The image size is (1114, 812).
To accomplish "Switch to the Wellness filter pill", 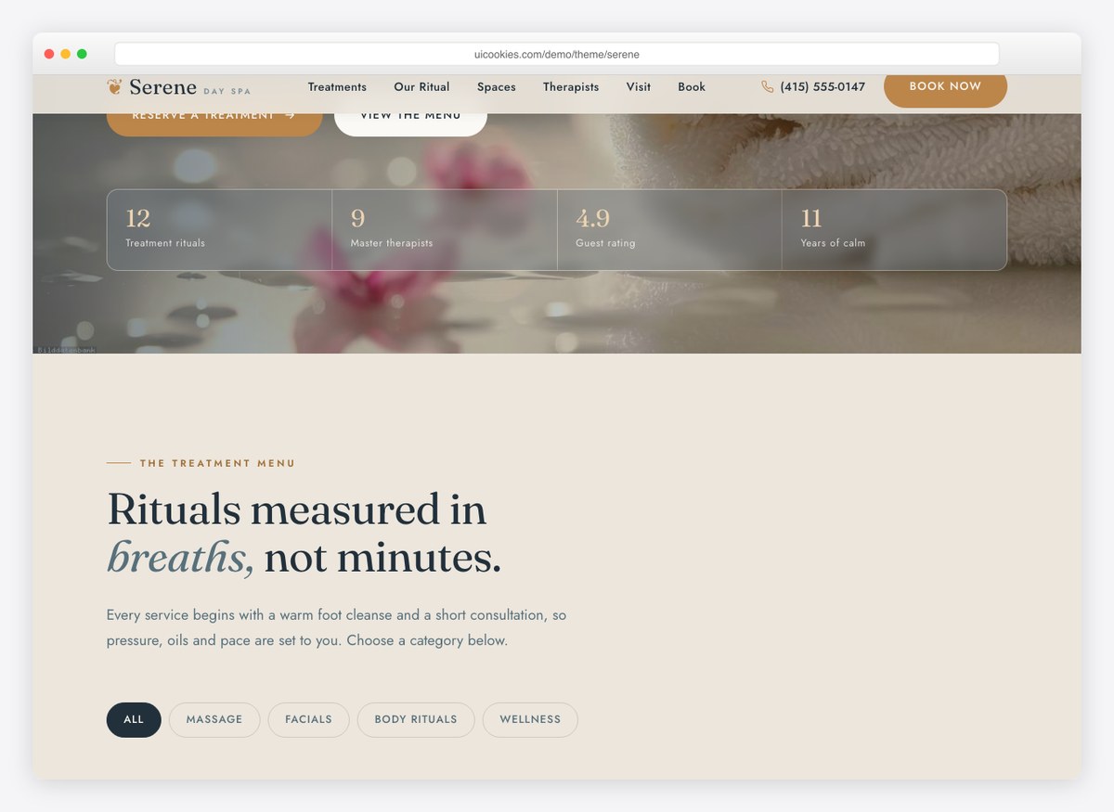I will click(x=530, y=719).
